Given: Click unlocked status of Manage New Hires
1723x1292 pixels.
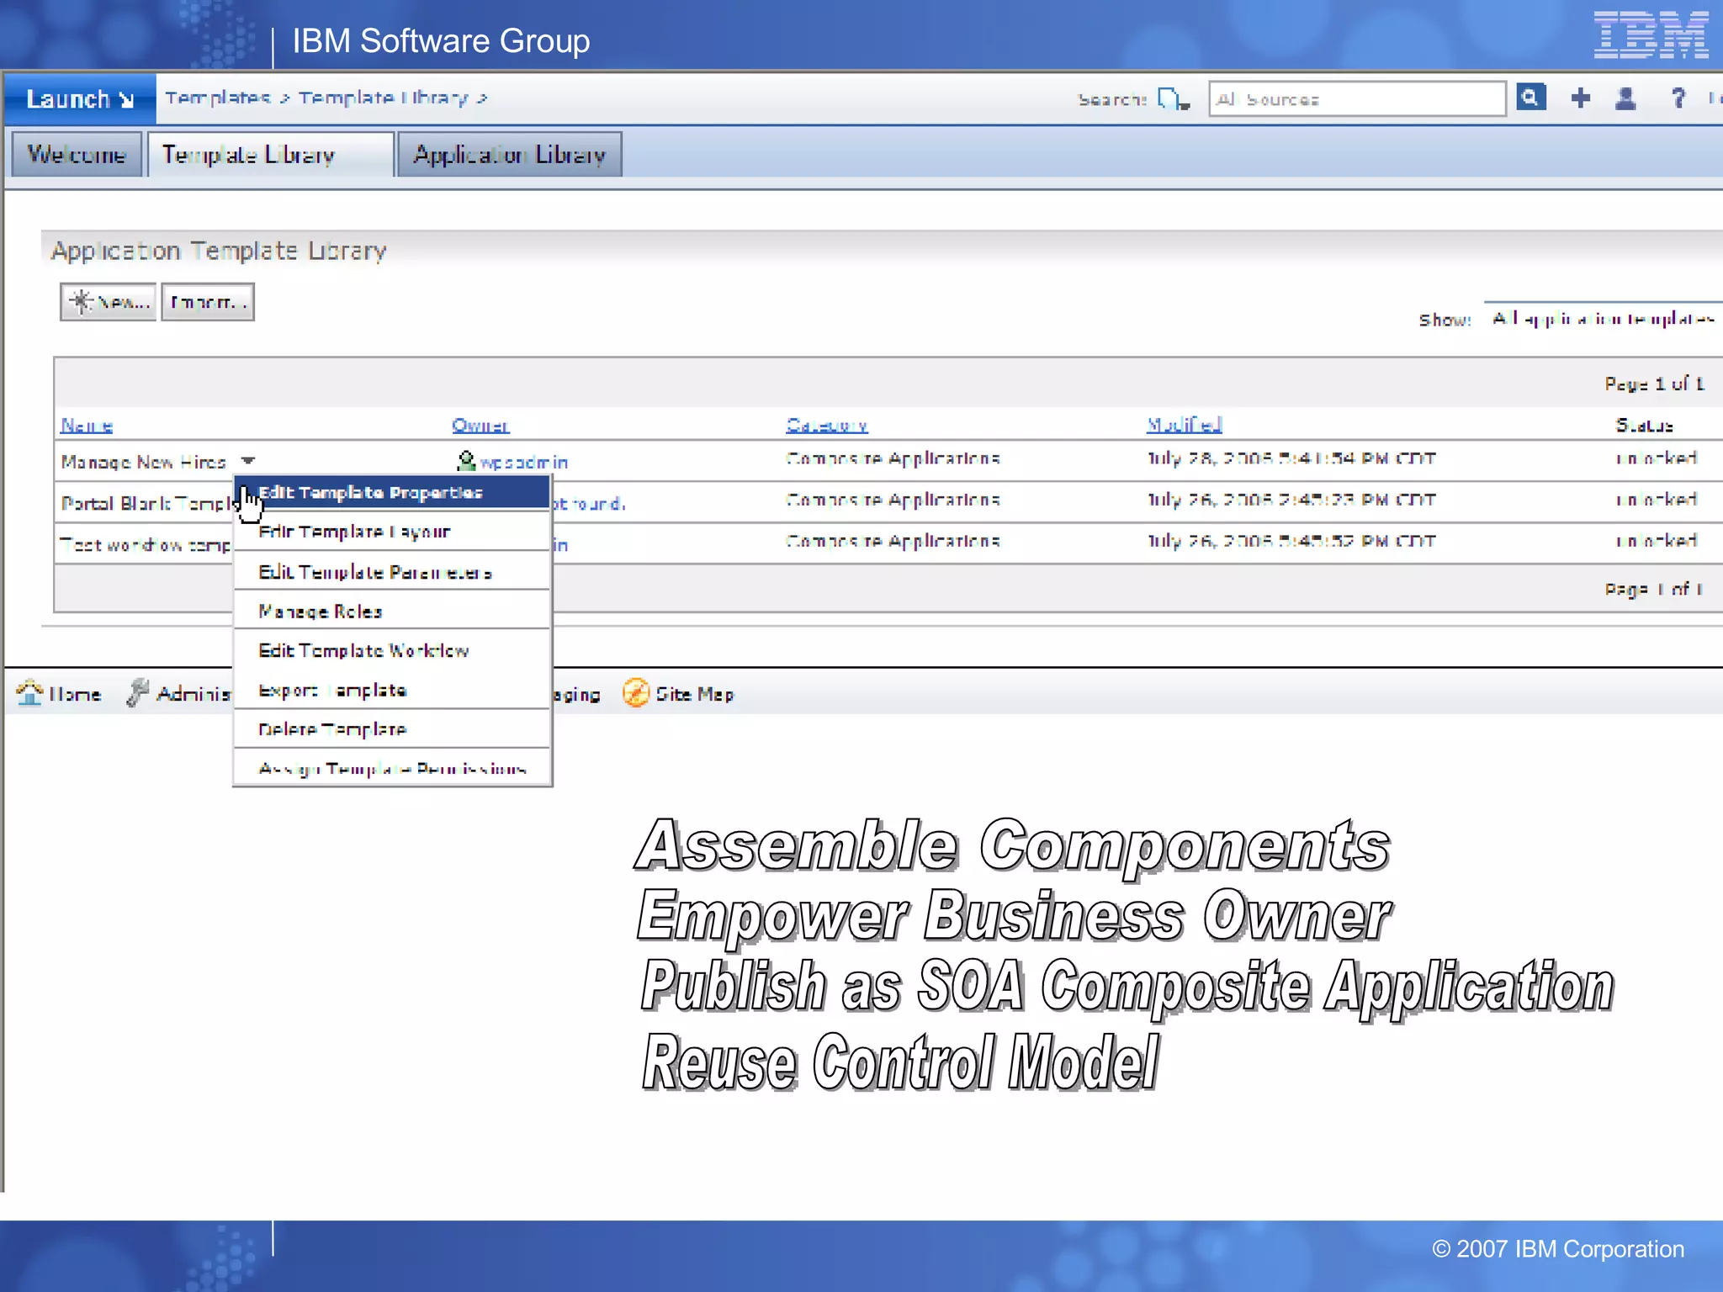Looking at the screenshot, I should click(x=1656, y=458).
